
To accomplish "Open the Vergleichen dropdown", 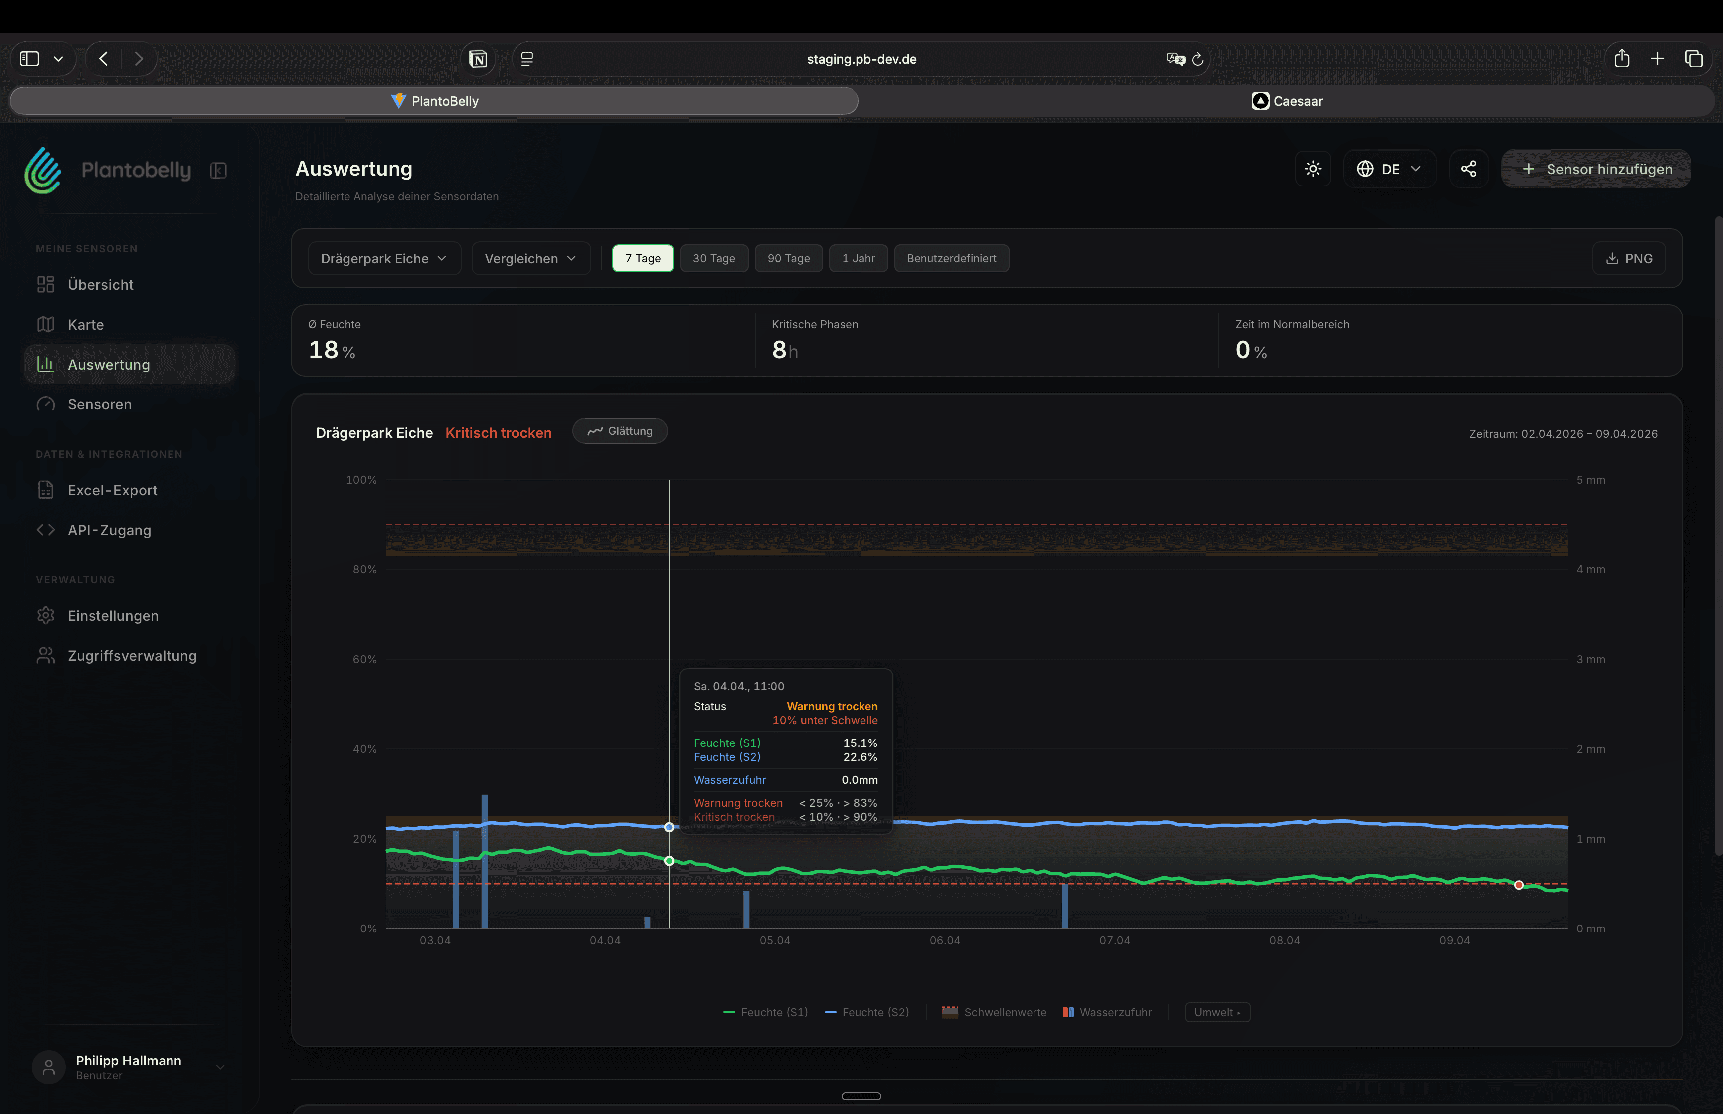I will click(530, 259).
